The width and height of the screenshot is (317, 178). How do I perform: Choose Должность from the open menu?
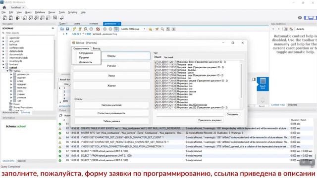(86, 62)
